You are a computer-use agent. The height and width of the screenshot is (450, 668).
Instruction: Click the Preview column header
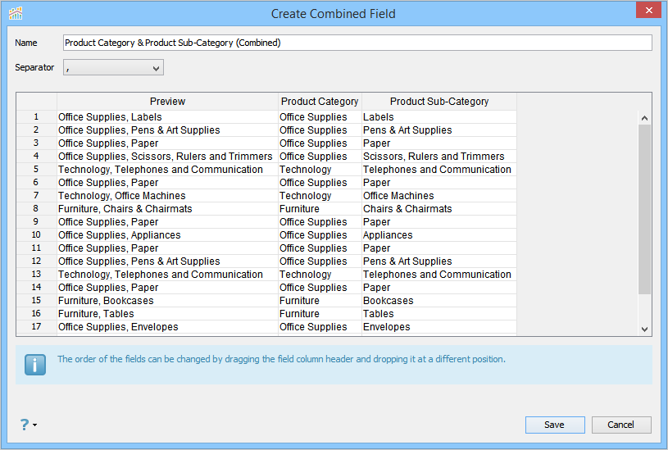click(x=167, y=102)
